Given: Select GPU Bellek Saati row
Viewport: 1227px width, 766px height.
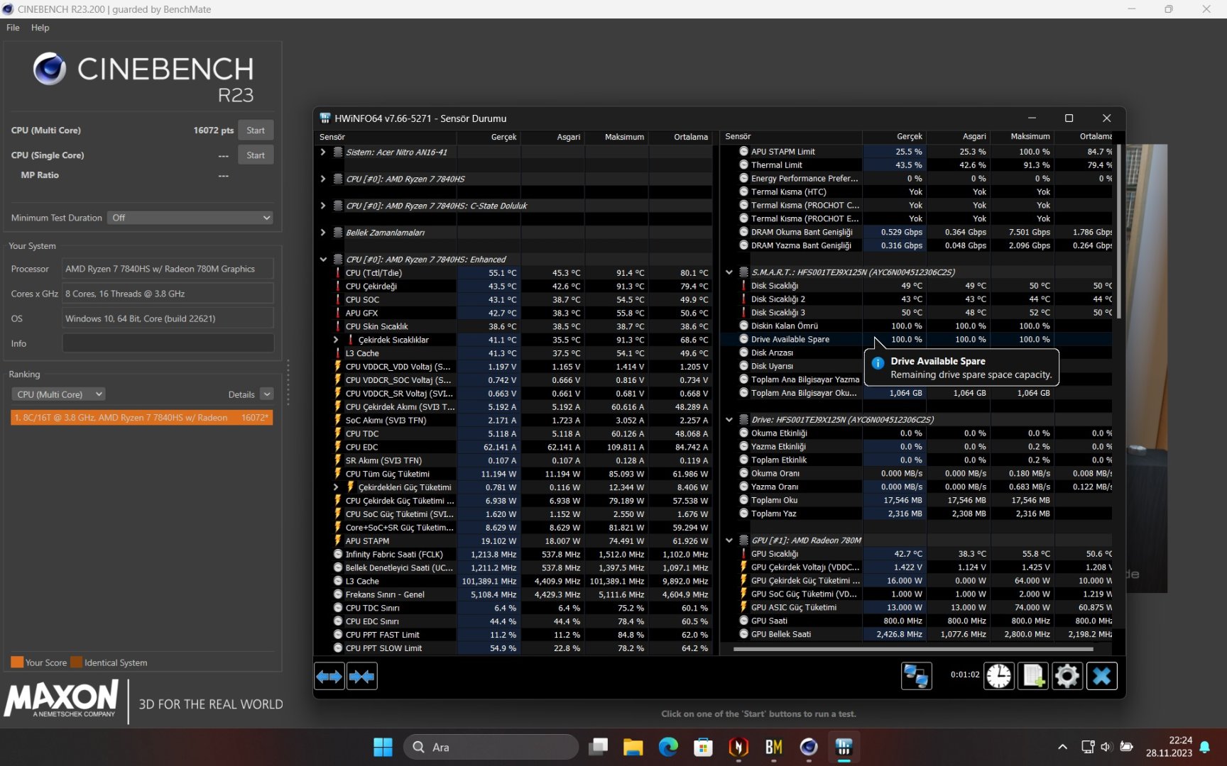Looking at the screenshot, I should click(917, 634).
